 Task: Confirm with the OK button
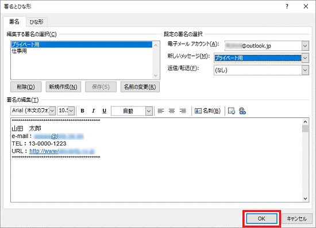(x=261, y=219)
